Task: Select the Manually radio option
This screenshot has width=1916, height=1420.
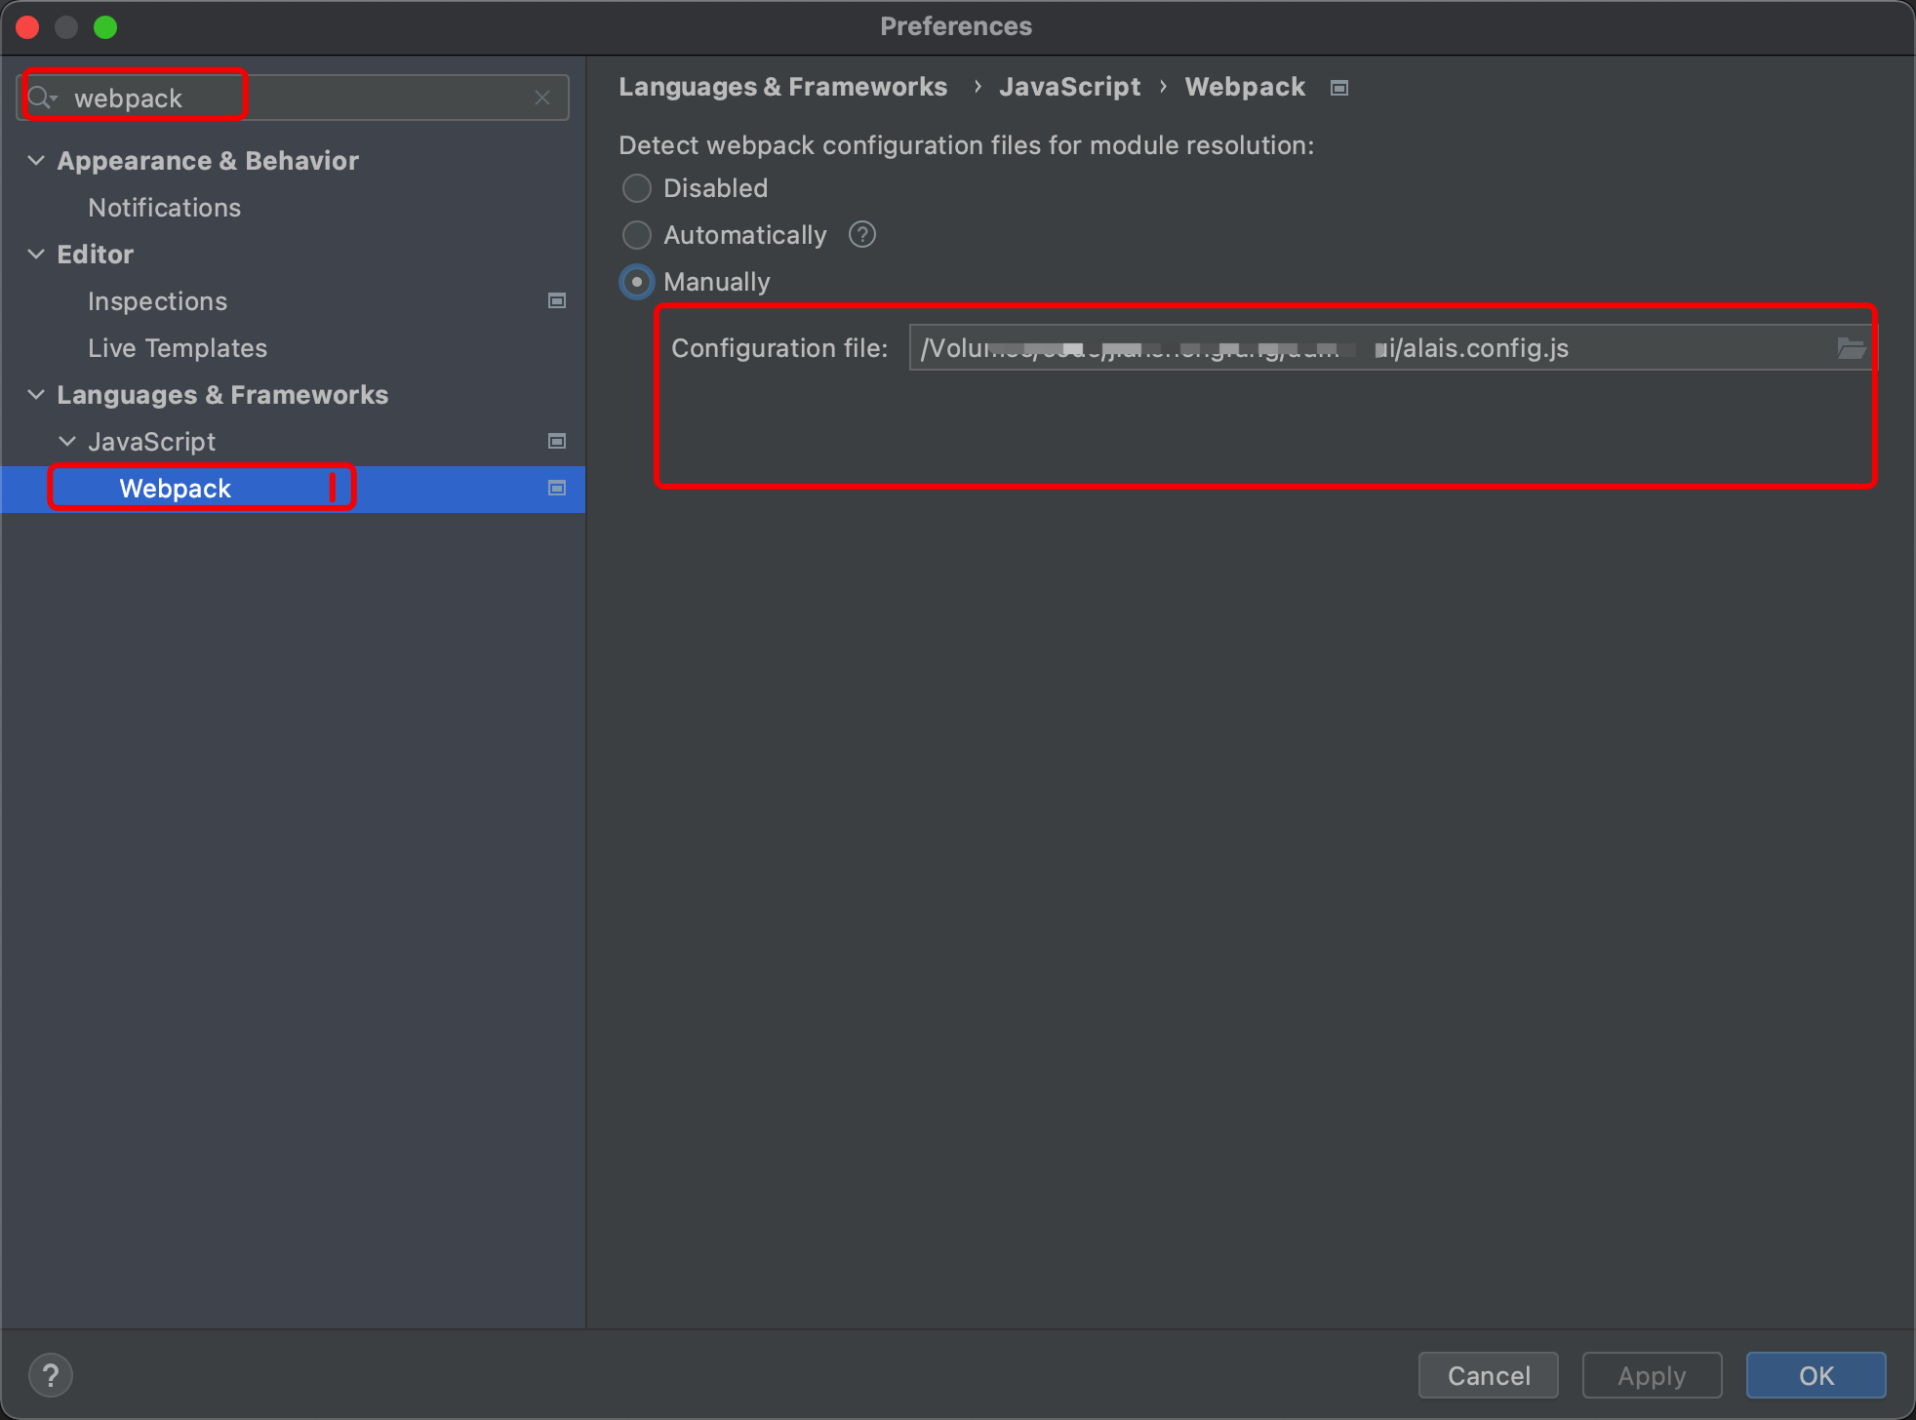Action: point(637,282)
